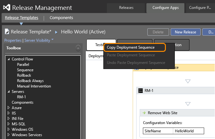Open the Components sub-tab

(61, 18)
